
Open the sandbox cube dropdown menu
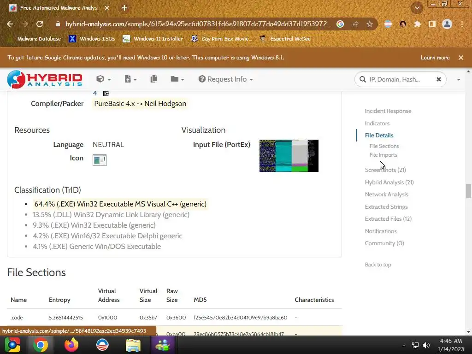tap(104, 79)
